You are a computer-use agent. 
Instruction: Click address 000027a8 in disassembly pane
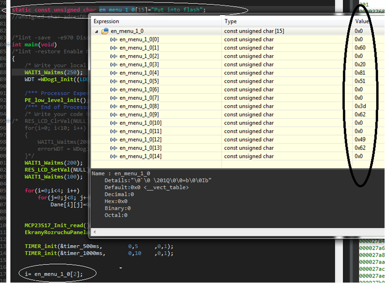pyautogui.click(x=372, y=255)
